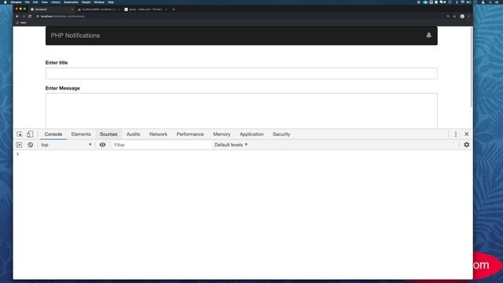
Task: Close the DevTools panel
Action: (x=466, y=134)
